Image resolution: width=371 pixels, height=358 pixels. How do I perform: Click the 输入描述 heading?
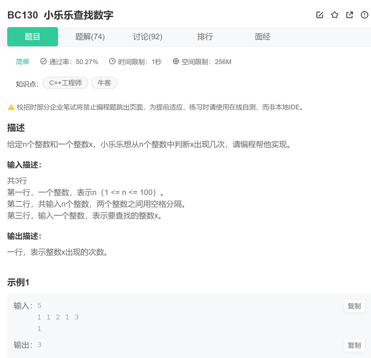[24, 165]
